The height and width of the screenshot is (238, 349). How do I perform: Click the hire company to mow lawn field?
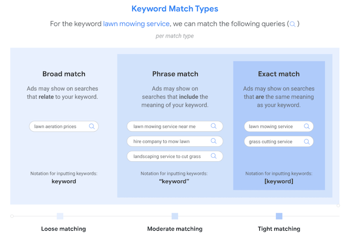pyautogui.click(x=174, y=141)
